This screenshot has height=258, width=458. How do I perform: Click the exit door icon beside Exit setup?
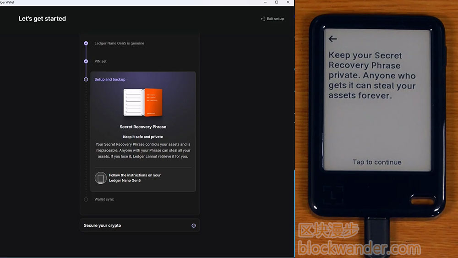click(263, 19)
